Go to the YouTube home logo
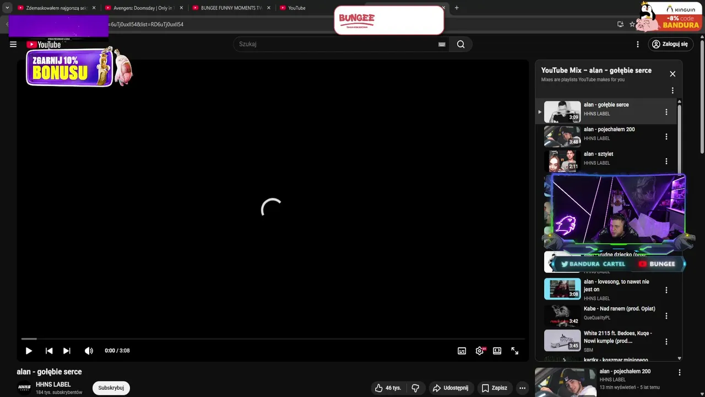Viewport: 705px width, 397px height. pos(44,45)
